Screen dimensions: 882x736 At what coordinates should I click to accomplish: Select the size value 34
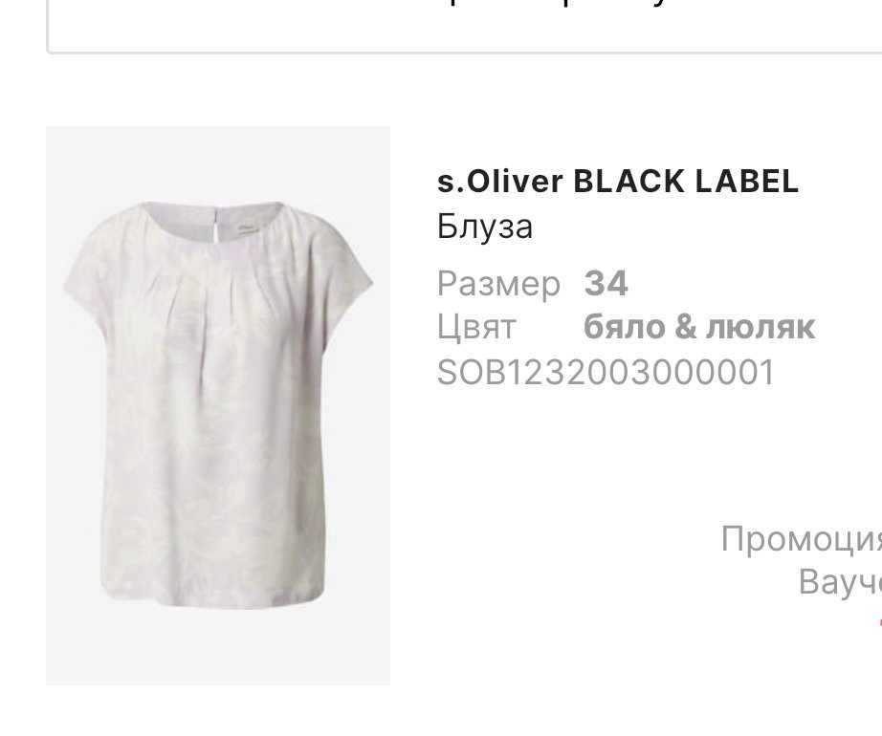tap(606, 283)
